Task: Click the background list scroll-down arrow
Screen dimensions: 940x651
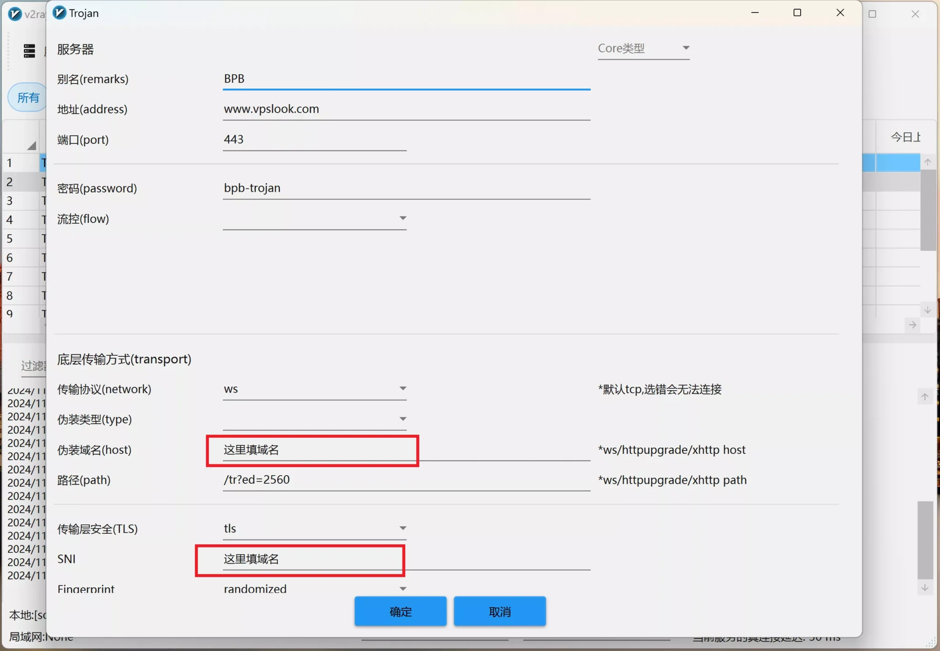Action: coord(928,310)
